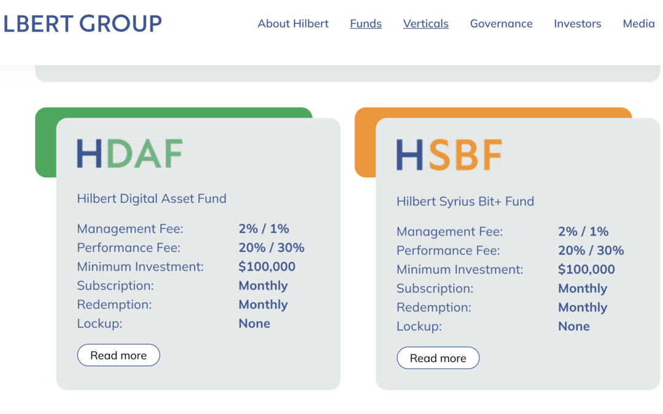Open Verticals in the navigation bar
Viewport: 663px width, 414px height.
click(425, 24)
